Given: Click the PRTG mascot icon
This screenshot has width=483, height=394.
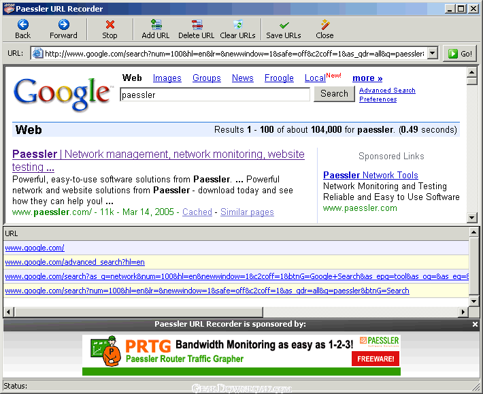Looking at the screenshot, I should tap(106, 351).
